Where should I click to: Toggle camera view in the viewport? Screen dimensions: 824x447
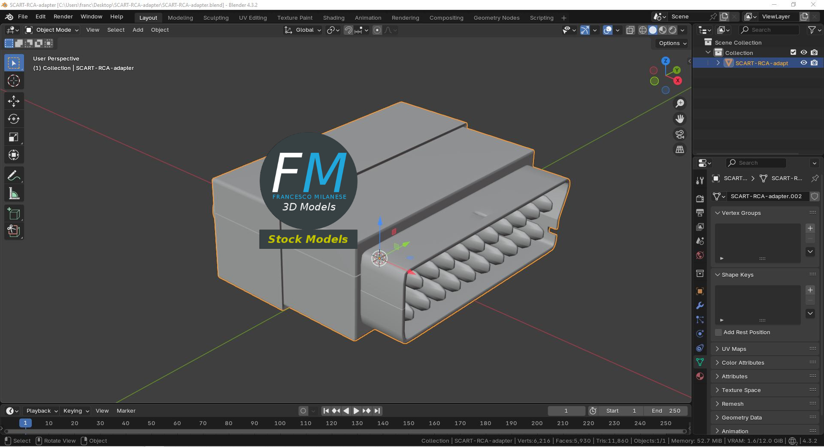pos(680,134)
